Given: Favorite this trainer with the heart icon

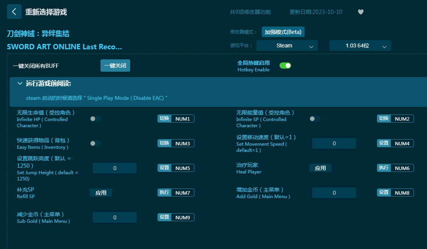Looking at the screenshot, I should click(360, 12).
